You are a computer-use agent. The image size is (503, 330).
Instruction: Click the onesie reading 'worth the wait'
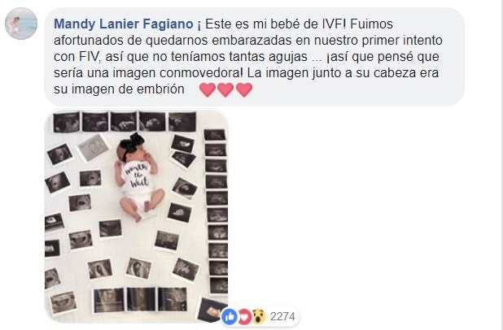click(137, 180)
